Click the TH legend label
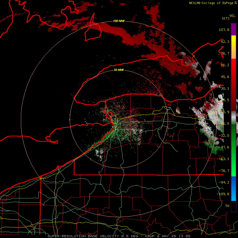This screenshot has height=238, width=238. click(x=227, y=206)
